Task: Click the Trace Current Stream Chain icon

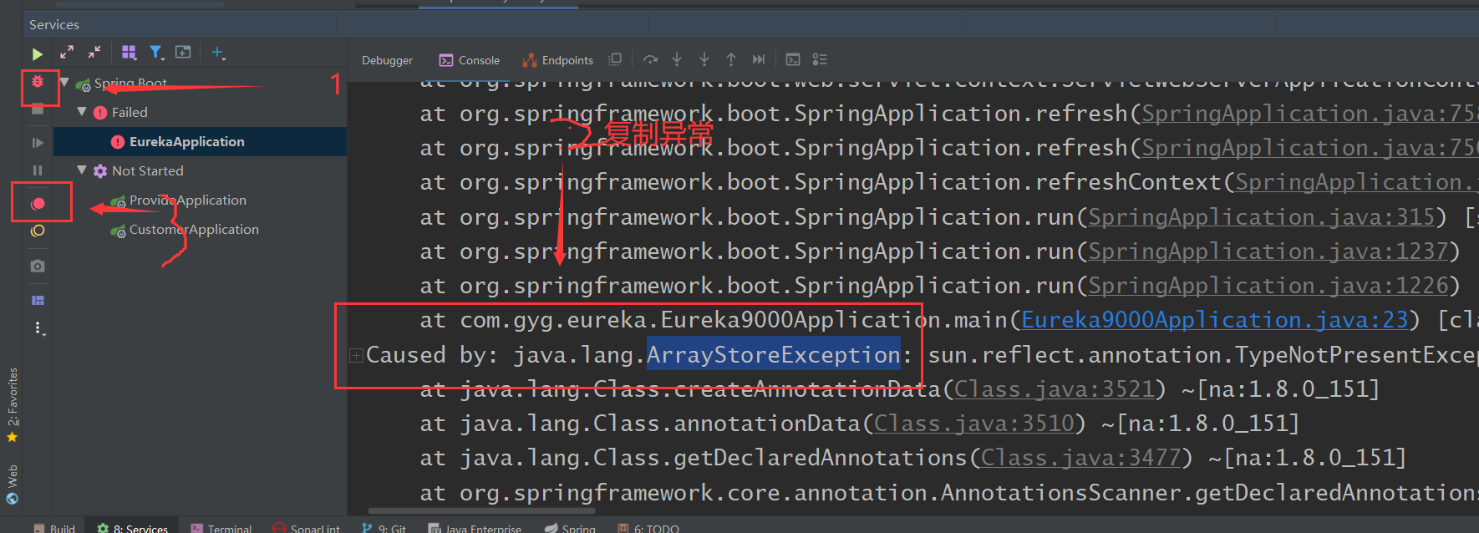Action: (x=820, y=59)
